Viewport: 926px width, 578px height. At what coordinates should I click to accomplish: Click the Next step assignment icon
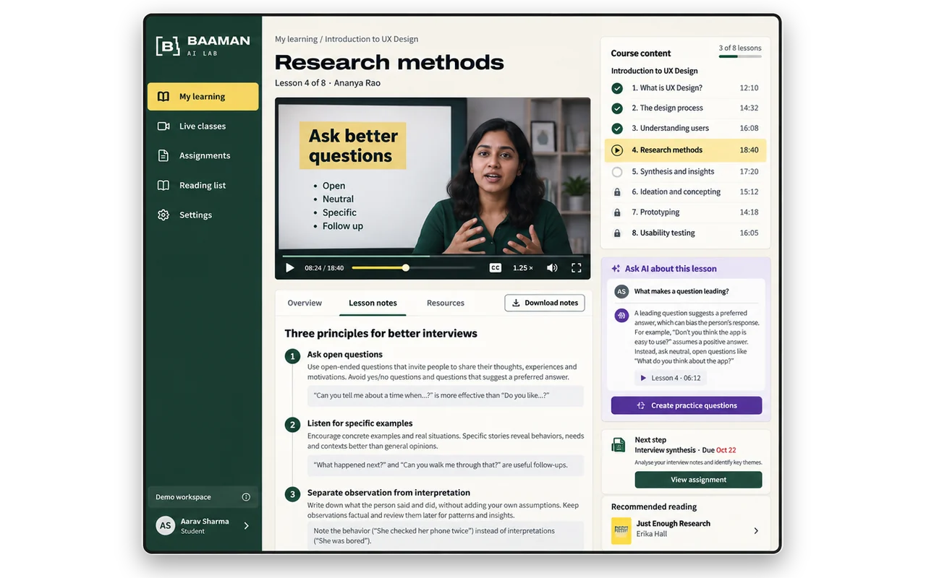coord(619,445)
